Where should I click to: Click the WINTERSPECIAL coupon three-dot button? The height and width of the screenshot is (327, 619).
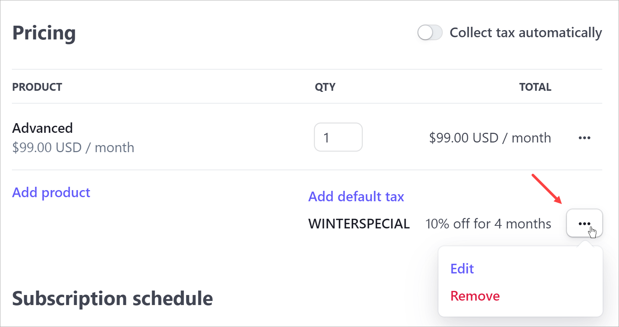pyautogui.click(x=584, y=223)
